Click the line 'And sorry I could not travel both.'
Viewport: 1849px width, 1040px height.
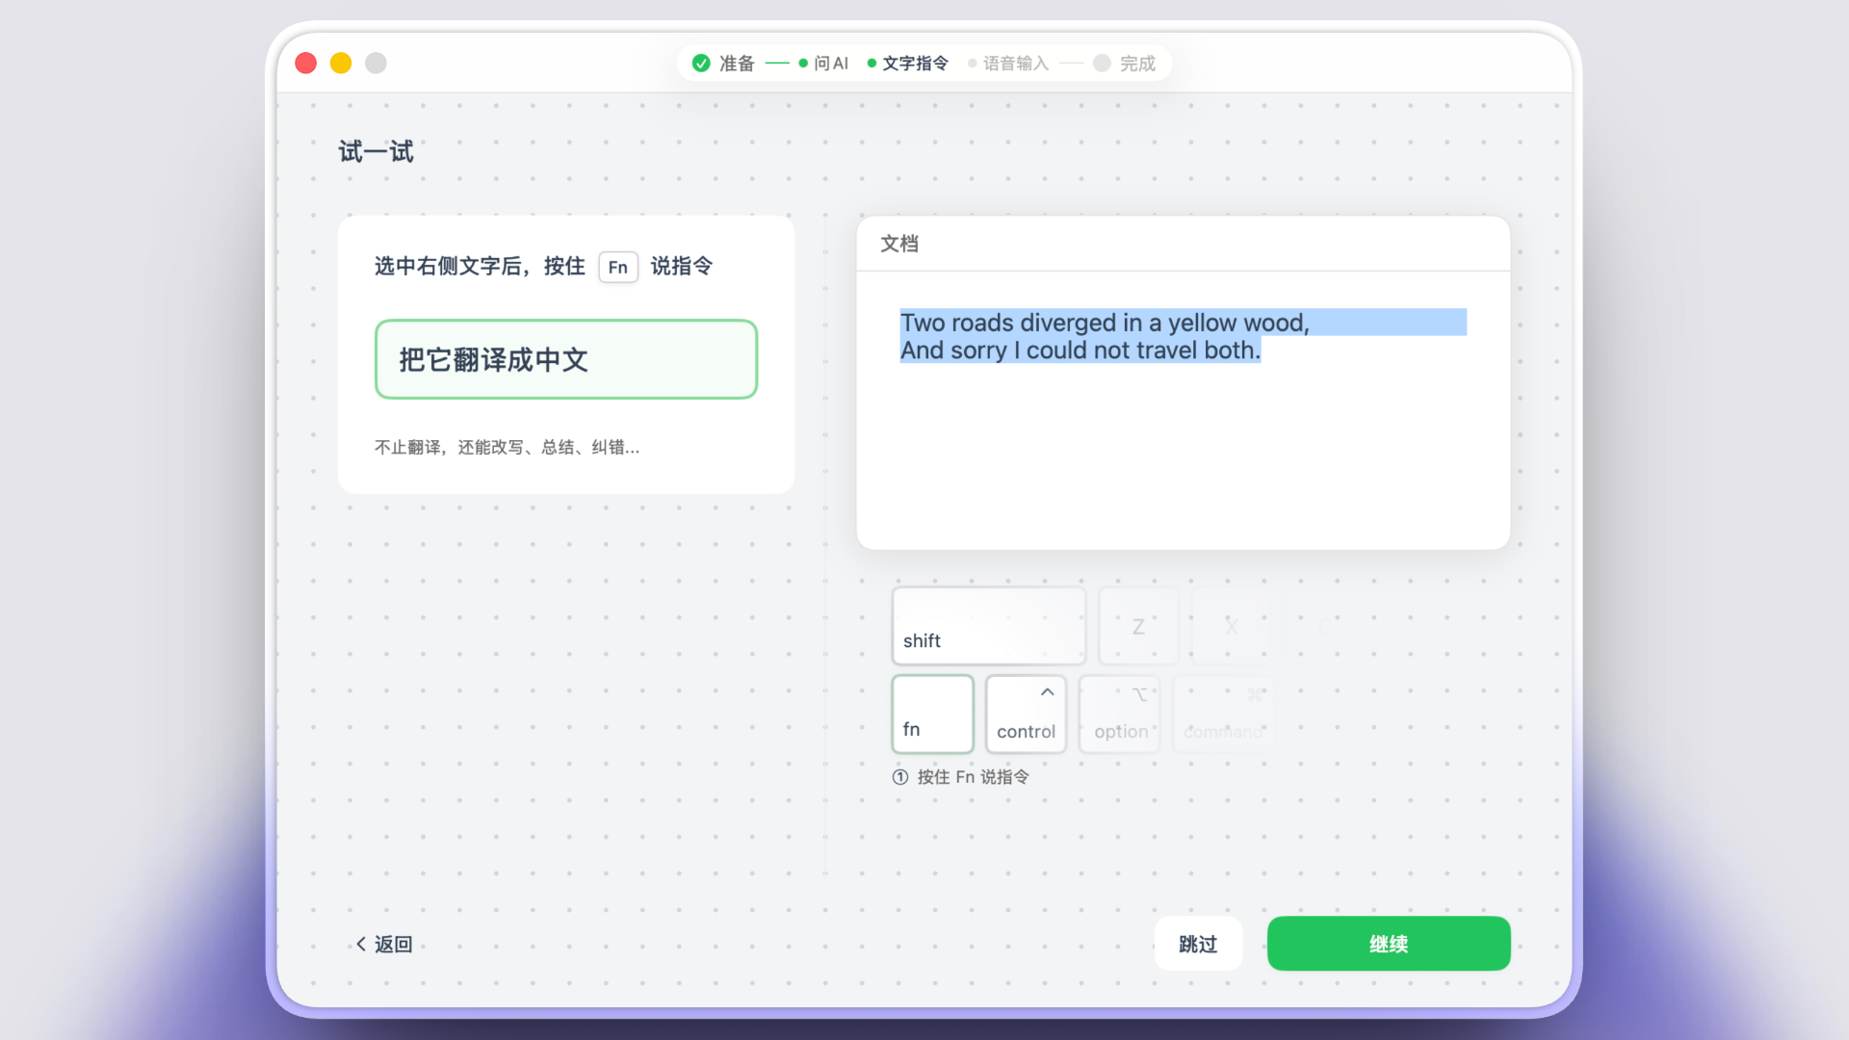[x=1081, y=351]
